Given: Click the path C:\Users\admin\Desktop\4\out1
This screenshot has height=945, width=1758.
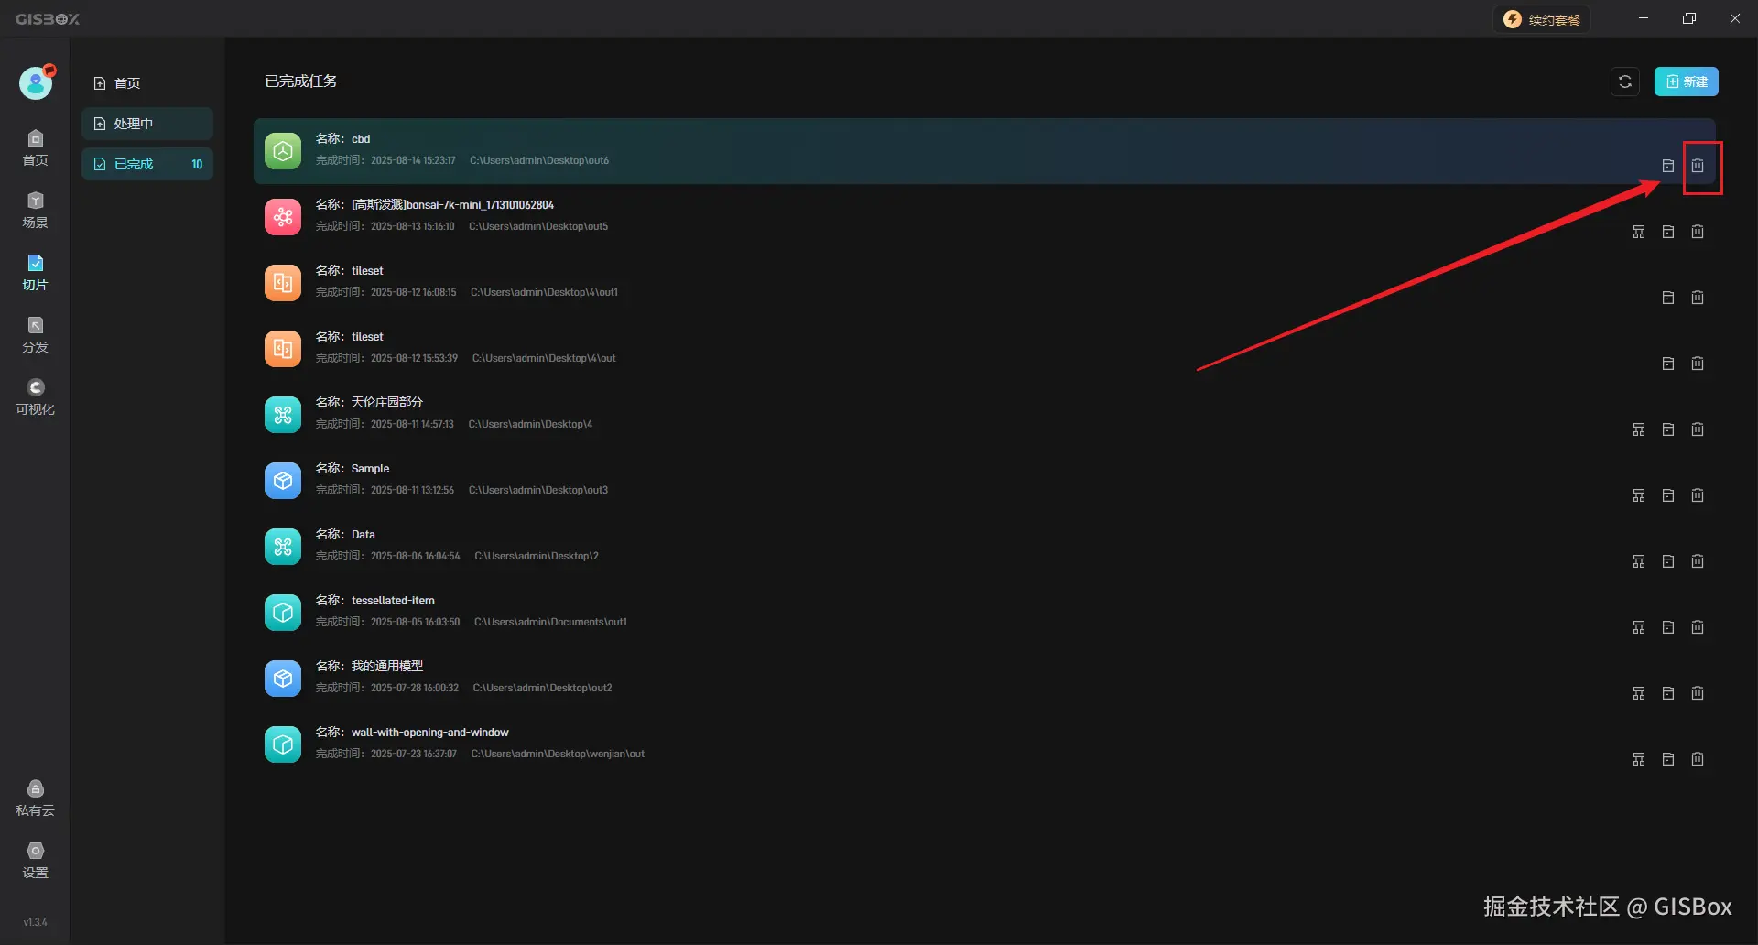Looking at the screenshot, I should 544,292.
